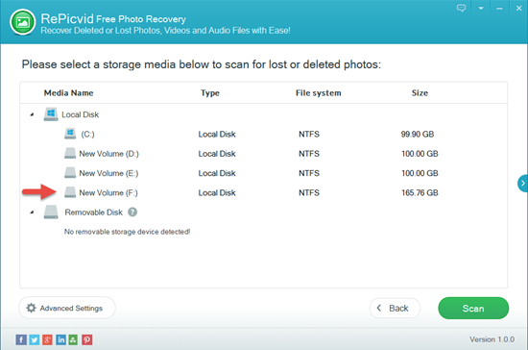528x350 pixels.
Task: Click the green Scan button
Action: click(x=473, y=309)
